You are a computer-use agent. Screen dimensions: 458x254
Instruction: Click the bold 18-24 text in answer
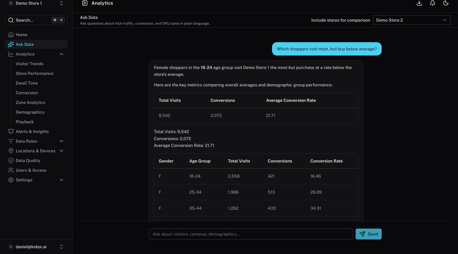[206, 67]
